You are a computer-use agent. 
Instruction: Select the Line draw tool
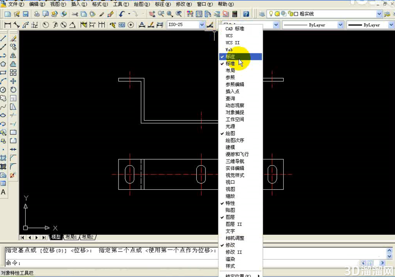point(3,38)
